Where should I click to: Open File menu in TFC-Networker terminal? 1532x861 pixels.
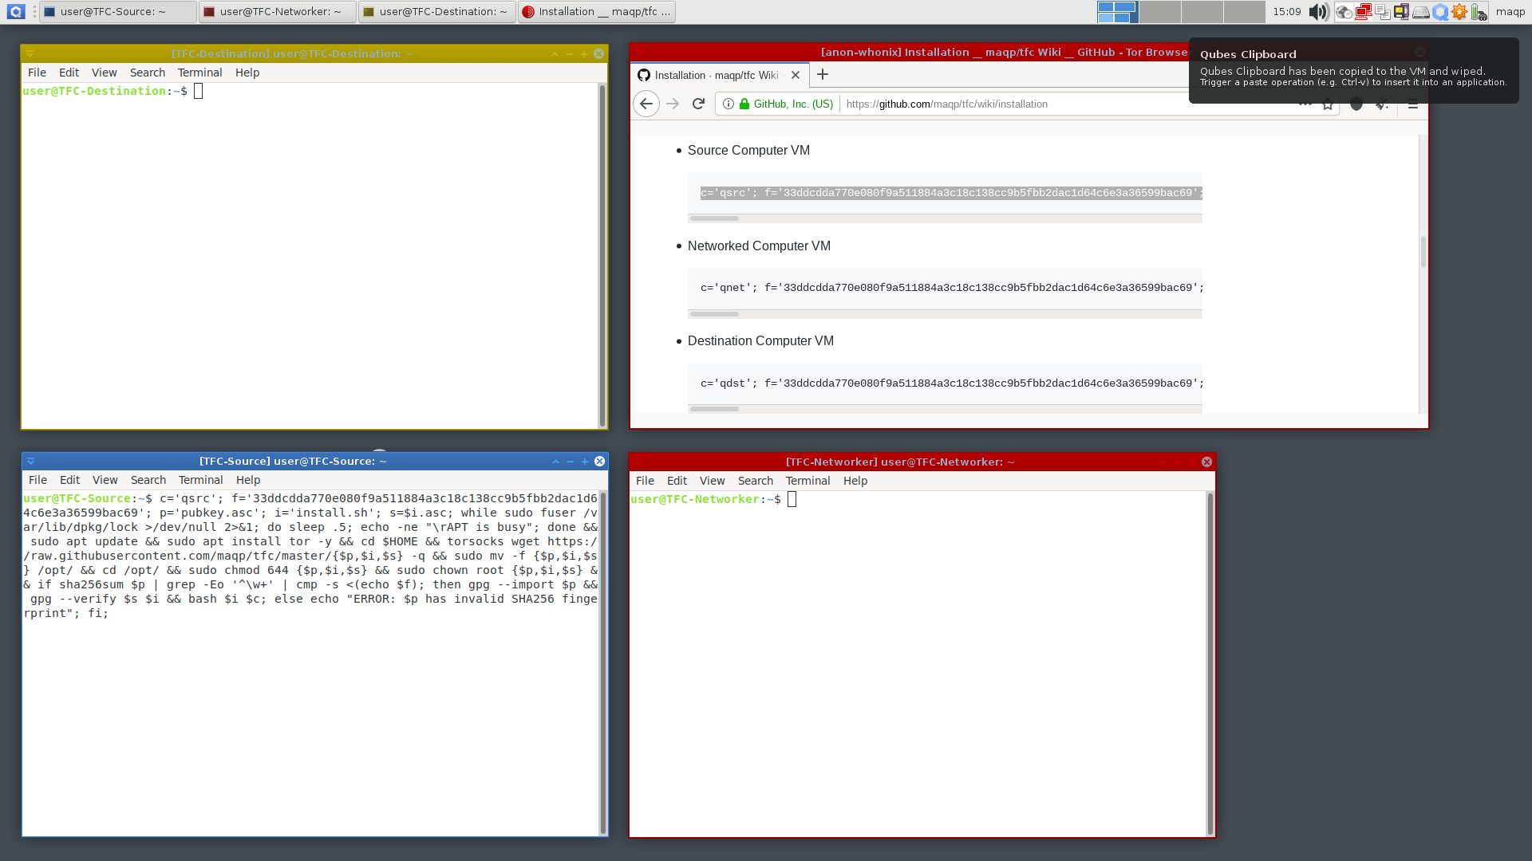click(645, 481)
